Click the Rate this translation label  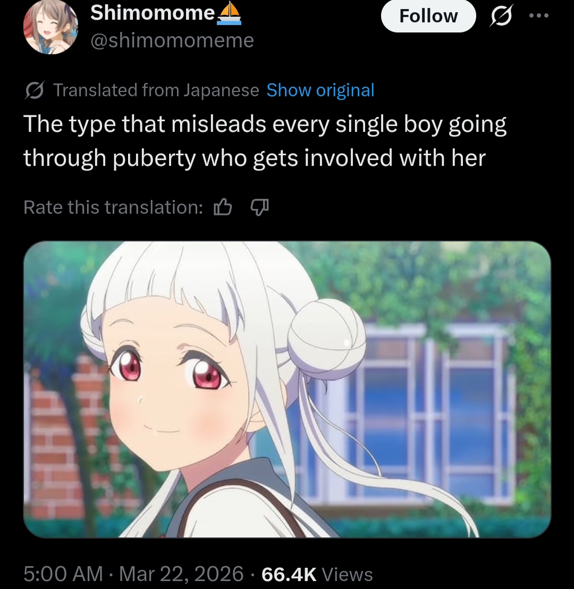(x=113, y=207)
